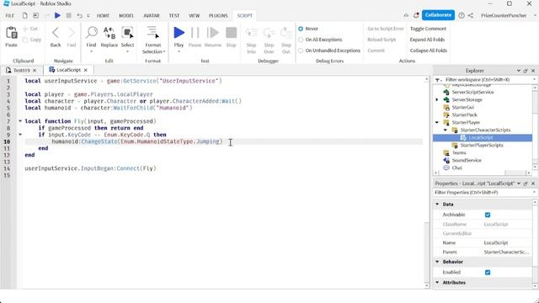Click Collapse All Folds action
539x303 pixels.
429,50
